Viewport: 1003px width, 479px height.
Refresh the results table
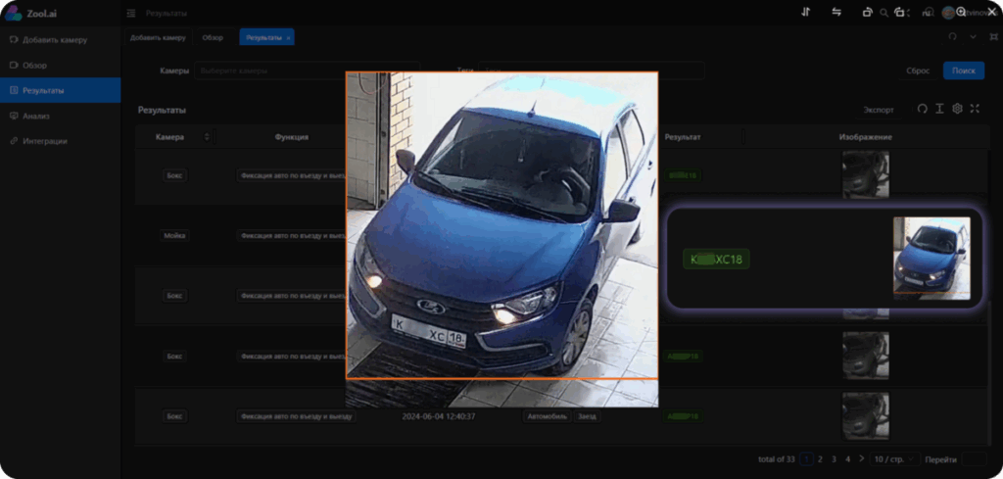click(x=922, y=109)
